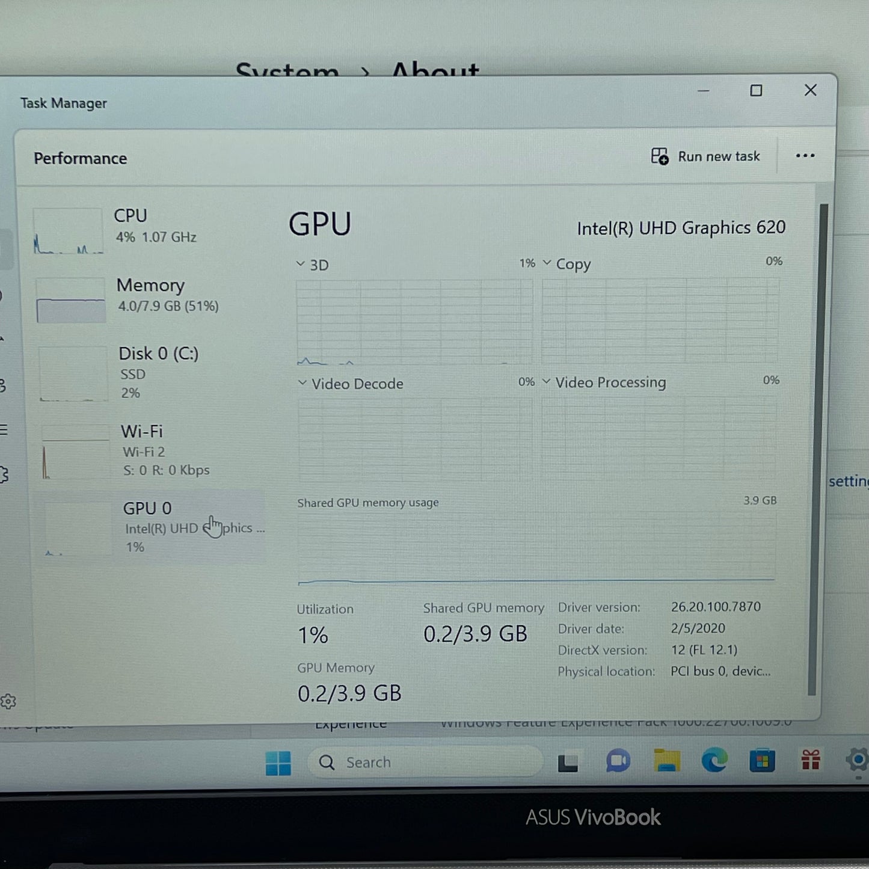Minimize the Task Manager window
This screenshot has height=869, width=869.
point(703,91)
